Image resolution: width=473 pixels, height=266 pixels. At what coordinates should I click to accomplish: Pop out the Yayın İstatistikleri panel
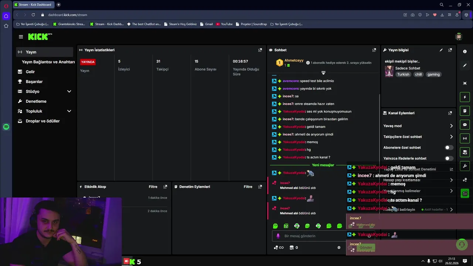[x=260, y=50]
